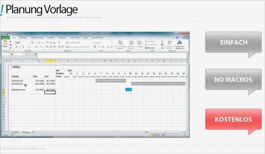
Task: Click Zoeken en selecteren binoculars icon
Action: point(180,44)
